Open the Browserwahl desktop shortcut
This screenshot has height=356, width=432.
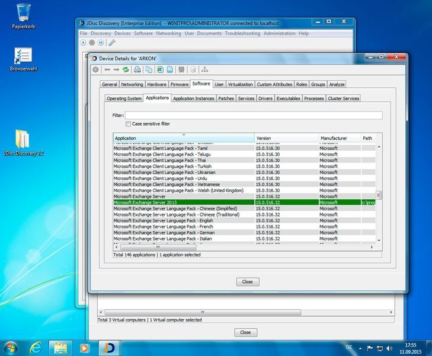click(x=24, y=59)
